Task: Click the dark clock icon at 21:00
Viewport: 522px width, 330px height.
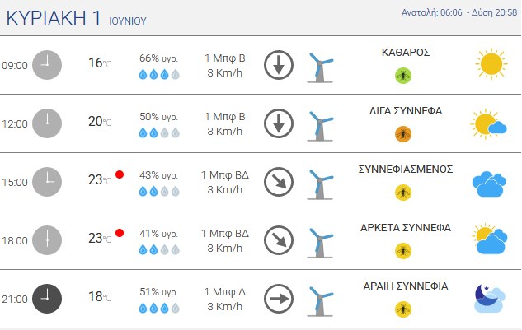Action: pos(47,299)
